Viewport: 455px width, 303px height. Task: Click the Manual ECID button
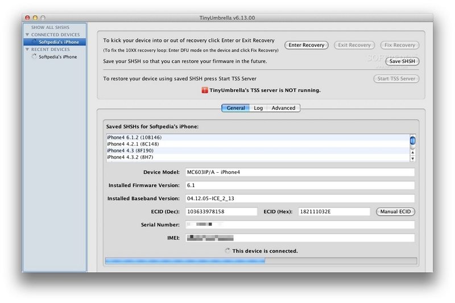[x=395, y=211]
